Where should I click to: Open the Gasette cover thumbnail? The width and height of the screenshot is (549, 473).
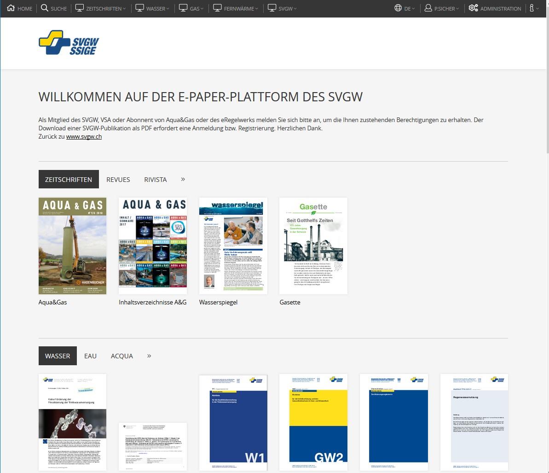click(x=313, y=246)
